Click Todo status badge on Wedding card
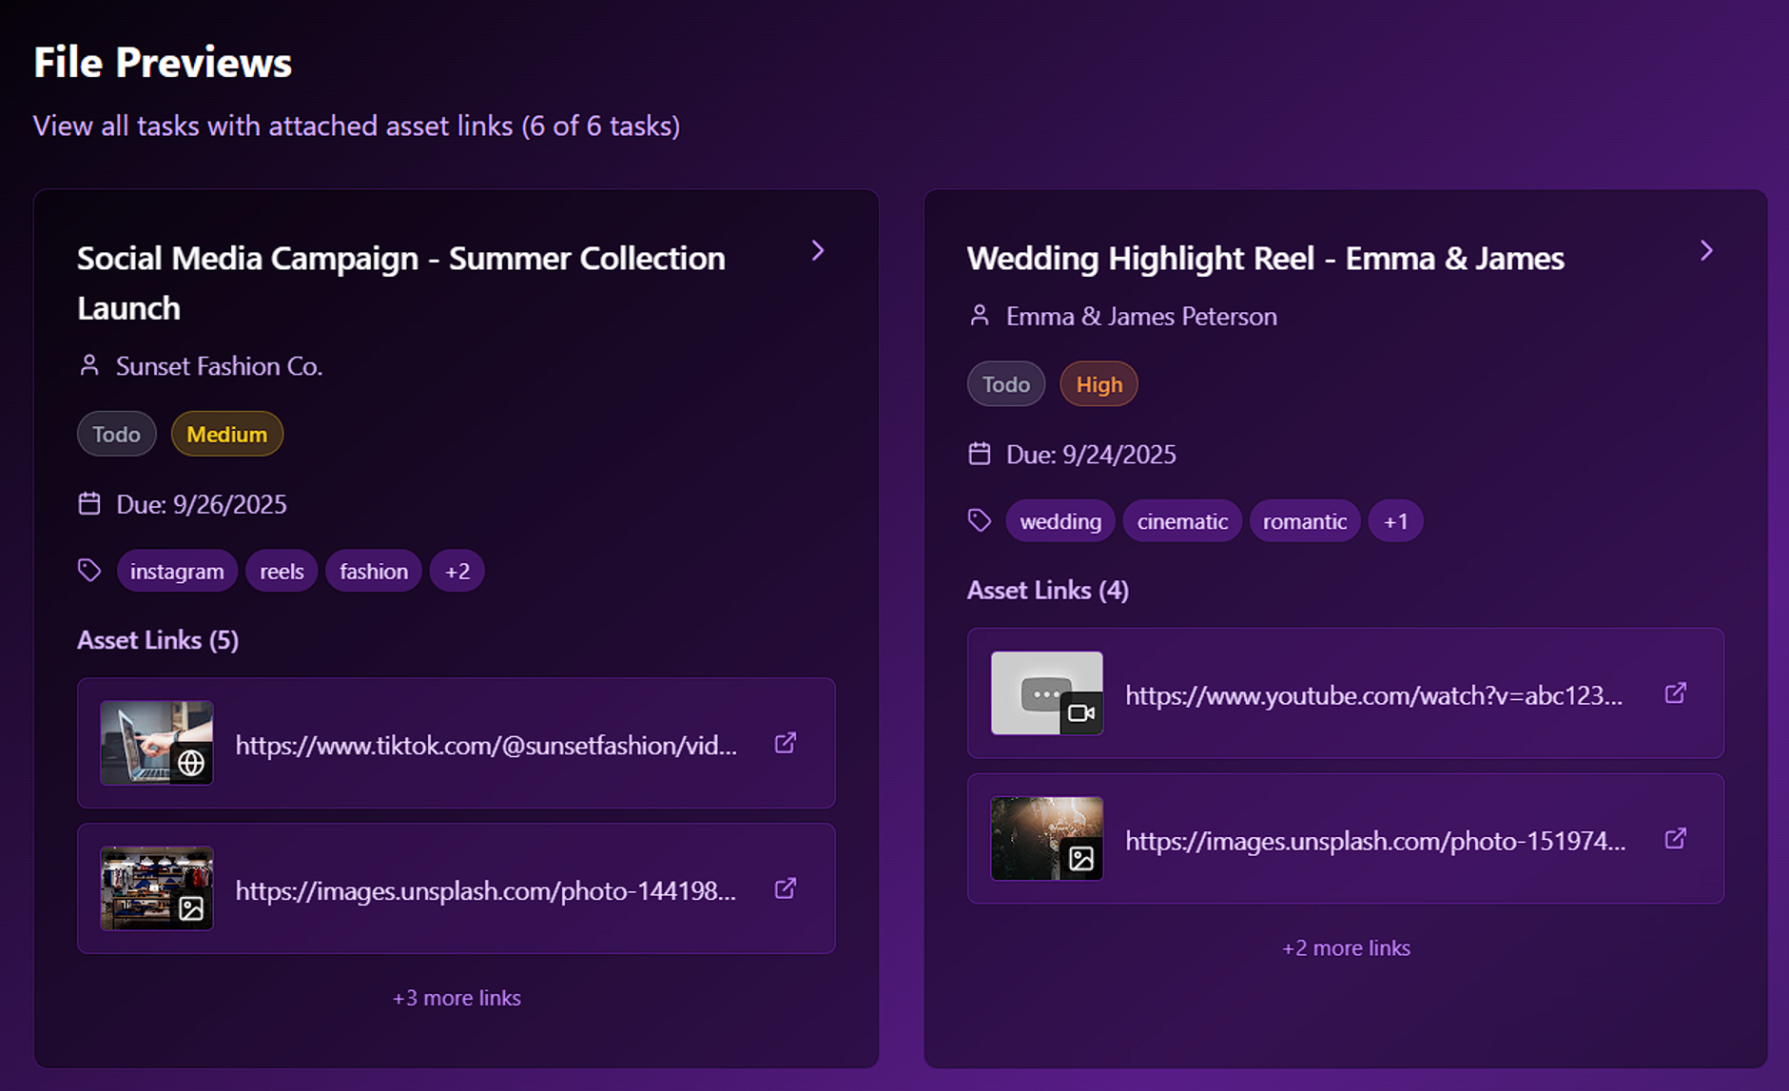Image resolution: width=1789 pixels, height=1091 pixels. (x=1006, y=384)
